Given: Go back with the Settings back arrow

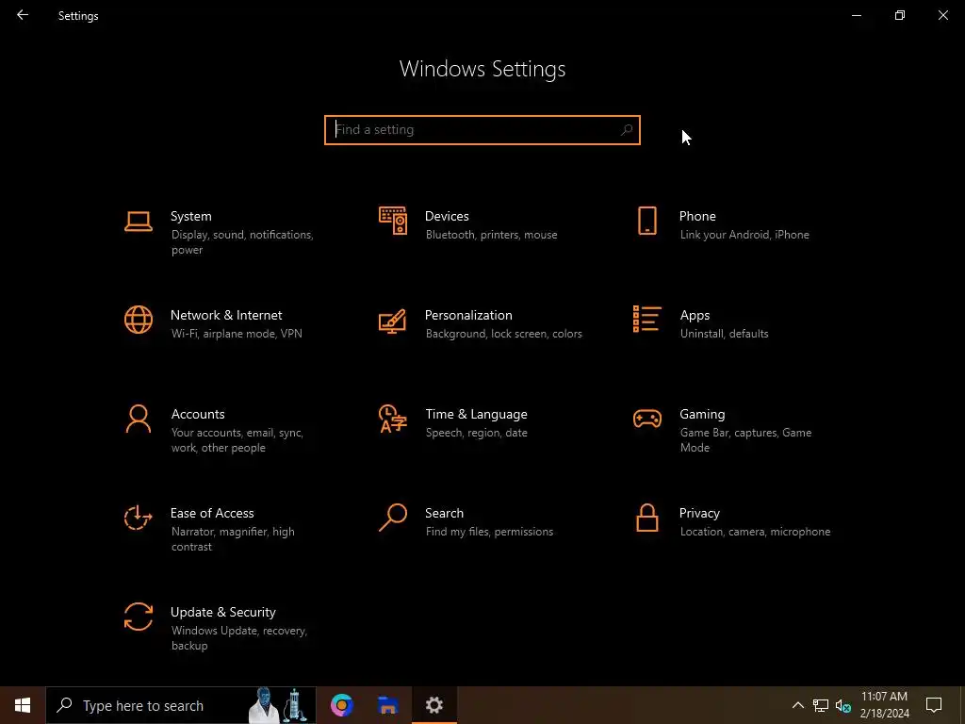Looking at the screenshot, I should 23,15.
